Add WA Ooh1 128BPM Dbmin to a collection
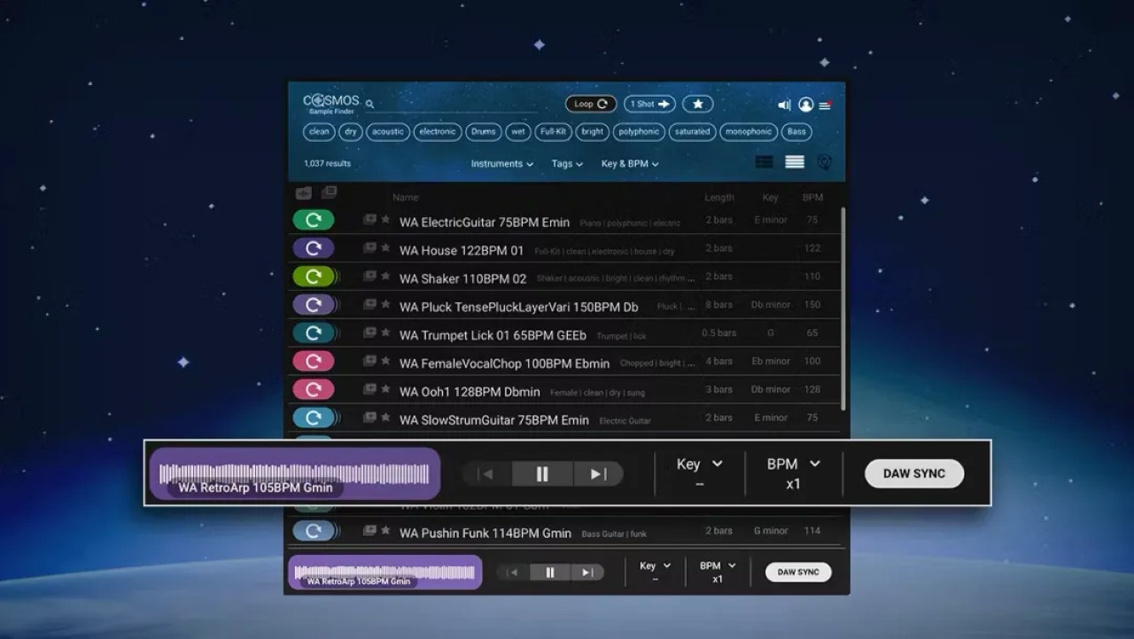This screenshot has width=1134, height=639. (x=369, y=390)
